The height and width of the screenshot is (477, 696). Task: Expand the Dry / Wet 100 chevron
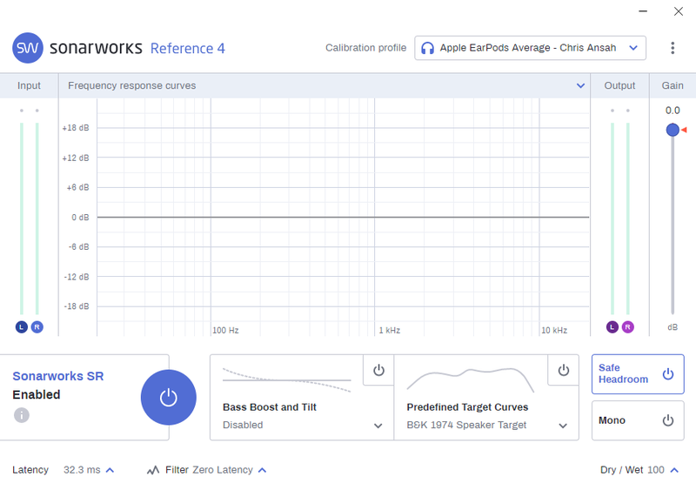[x=675, y=470]
